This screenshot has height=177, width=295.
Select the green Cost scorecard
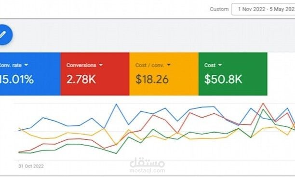[233, 74]
